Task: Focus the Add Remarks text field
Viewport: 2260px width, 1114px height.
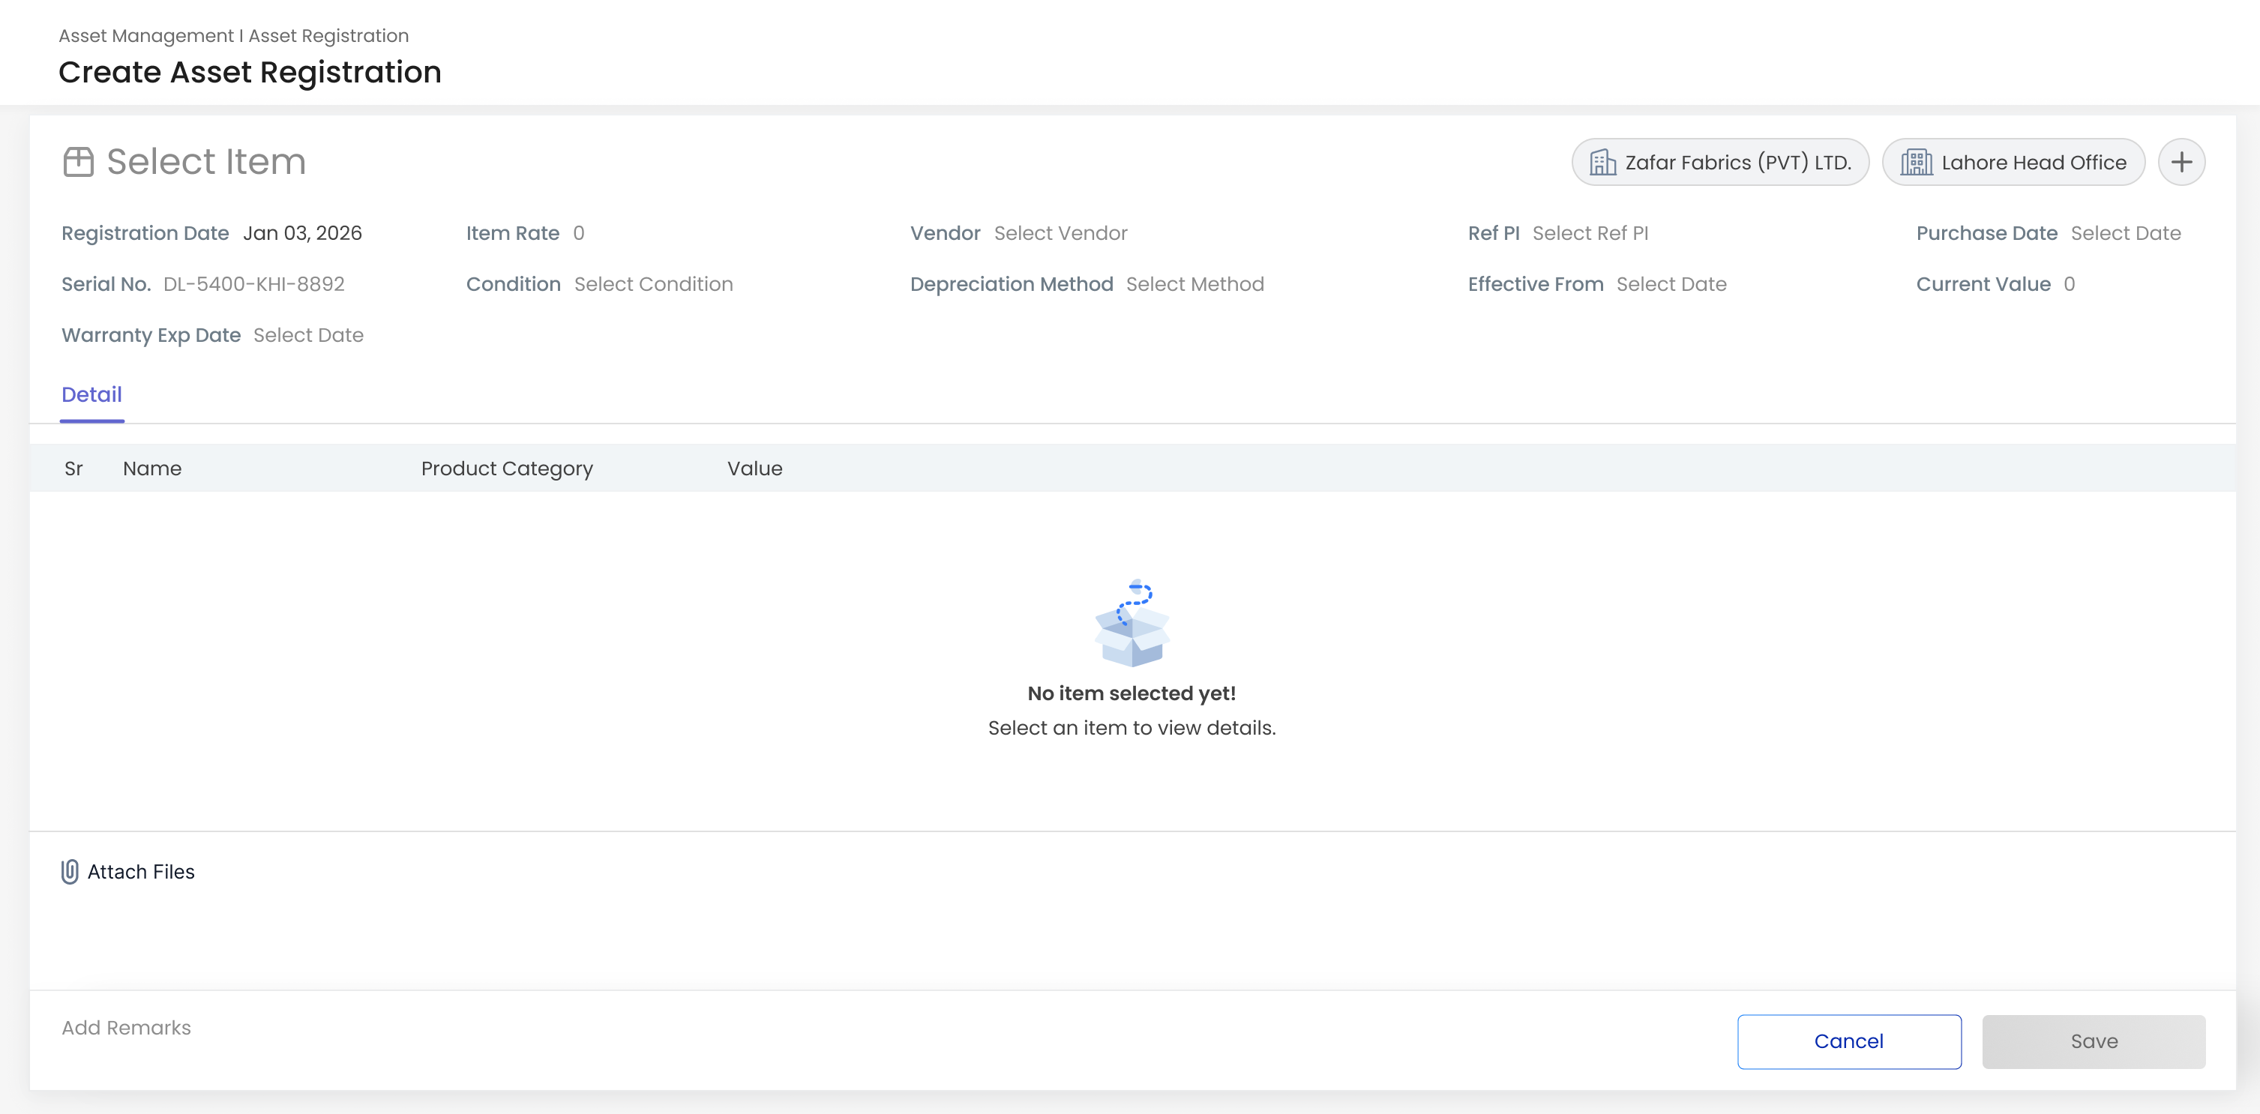Action: [x=126, y=1027]
